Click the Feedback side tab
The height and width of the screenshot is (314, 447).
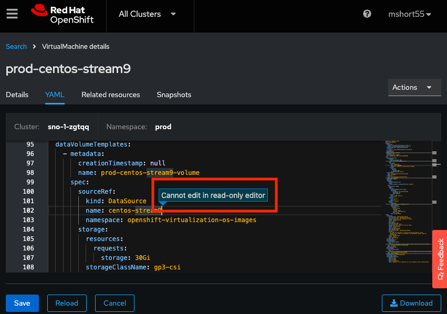(x=440, y=259)
